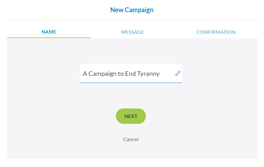Image resolution: width=264 pixels, height=167 pixels.
Task: Click the New Campaign heading
Action: tap(132, 10)
